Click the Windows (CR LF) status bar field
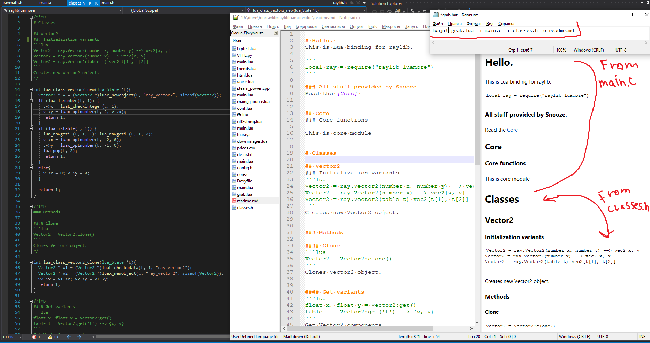650x343 pixels. [574, 337]
